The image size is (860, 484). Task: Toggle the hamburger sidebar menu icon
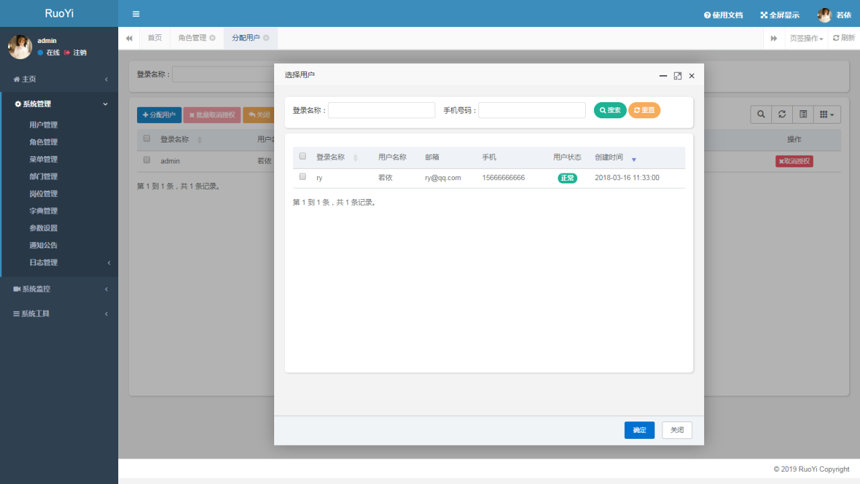(x=136, y=14)
